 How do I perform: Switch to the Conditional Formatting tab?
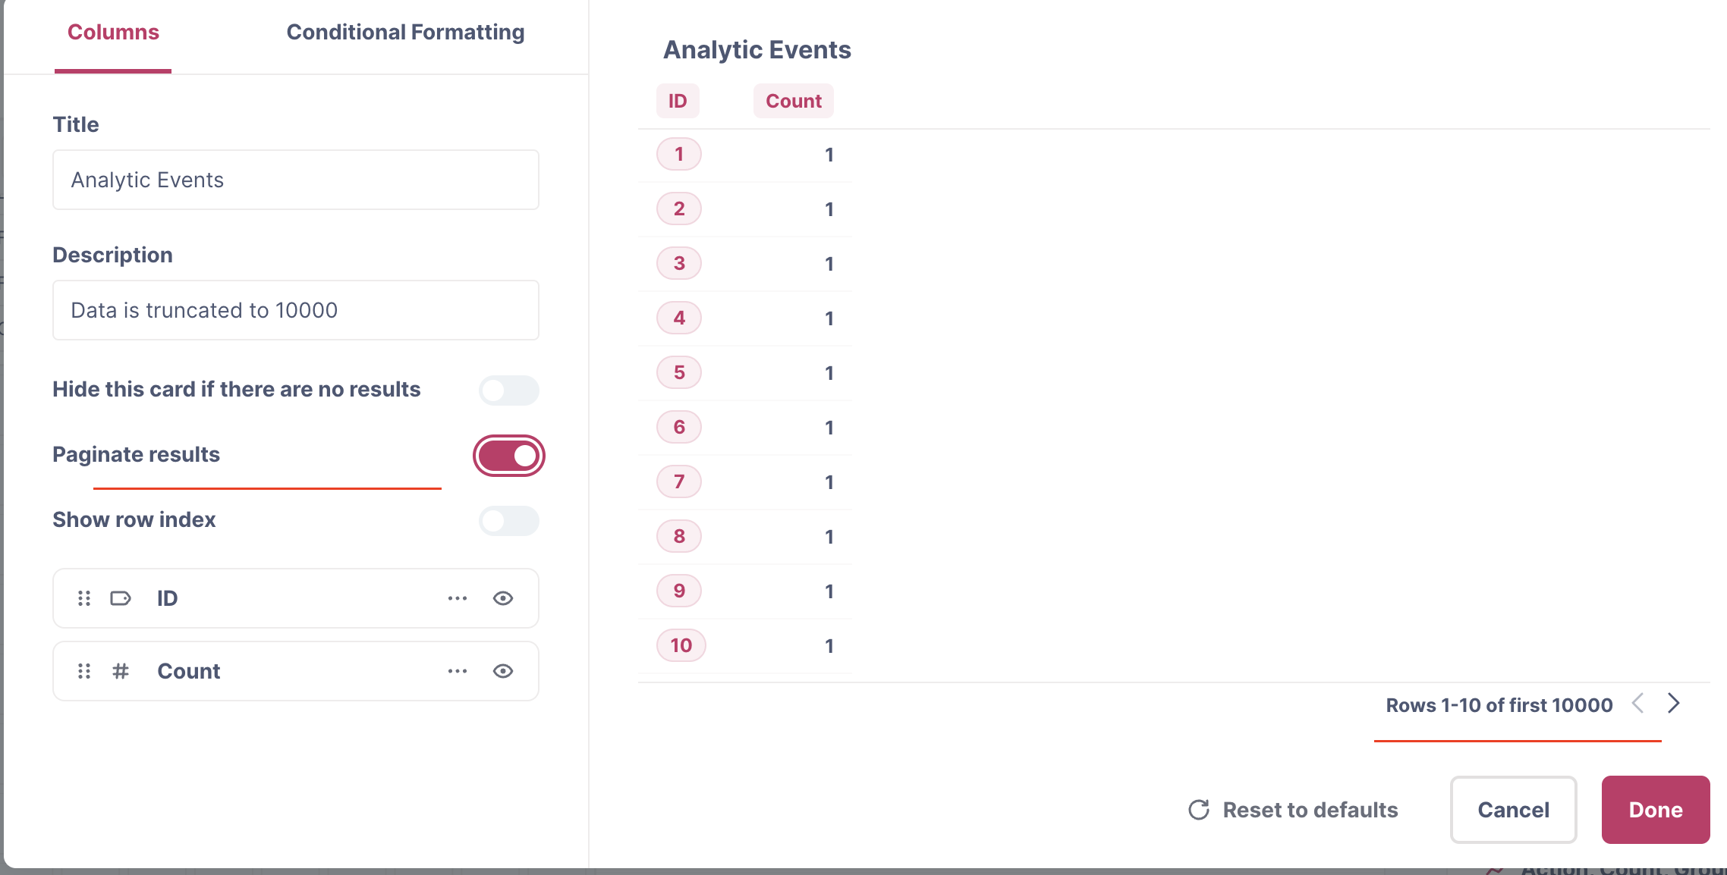point(404,32)
